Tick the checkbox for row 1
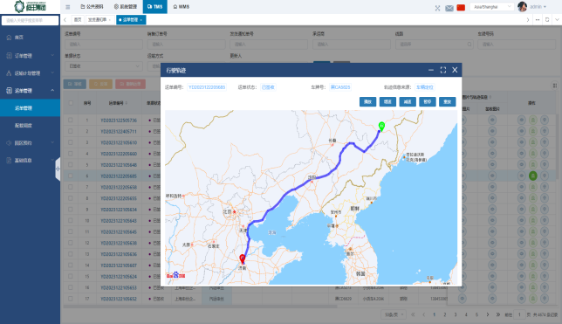 pos(71,121)
